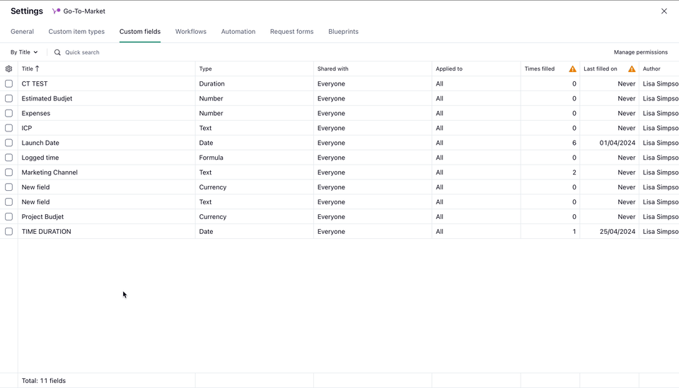Screen dimensions: 679x388
Task: Tick the TIME DURATION row checkbox
Action: click(x=8, y=231)
